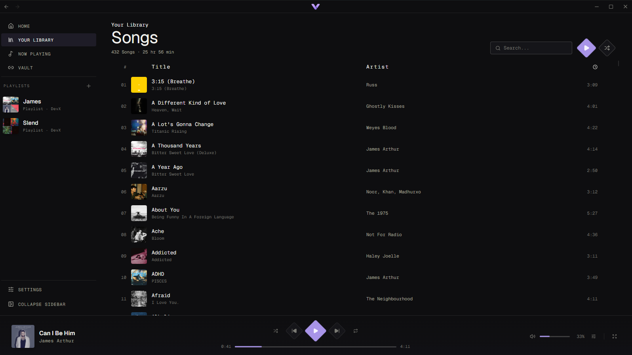The width and height of the screenshot is (632, 355).
Task: Open the equalizer settings icon
Action: (594, 336)
